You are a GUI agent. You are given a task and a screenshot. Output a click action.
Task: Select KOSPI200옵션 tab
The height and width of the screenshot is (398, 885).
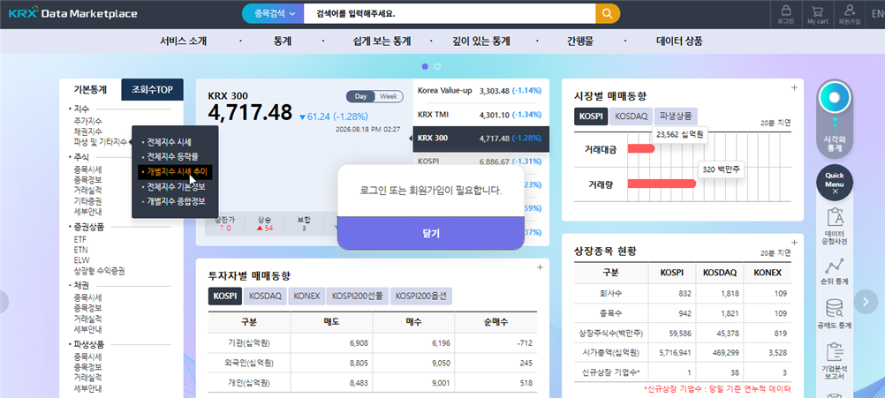point(421,296)
